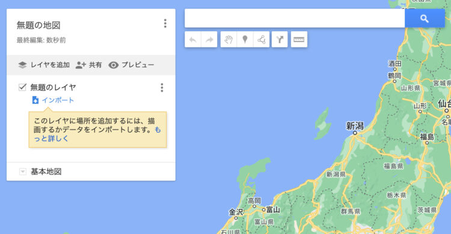This screenshot has height=234, width=451.
Task: Click the 山形県 prefecture label on map
Action: pos(411,88)
